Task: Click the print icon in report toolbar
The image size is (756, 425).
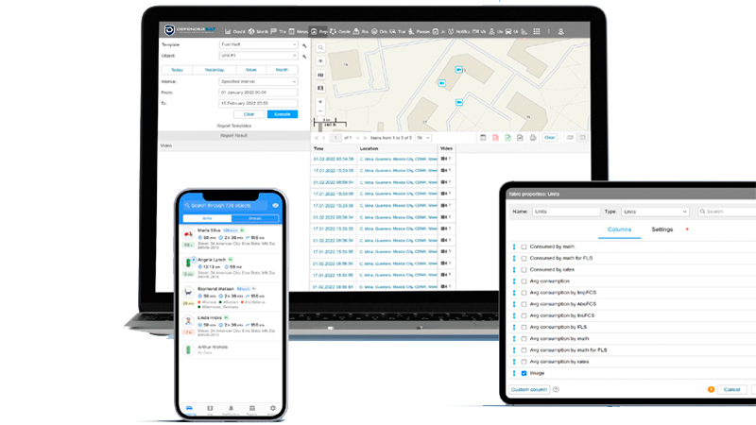Action: tap(532, 138)
